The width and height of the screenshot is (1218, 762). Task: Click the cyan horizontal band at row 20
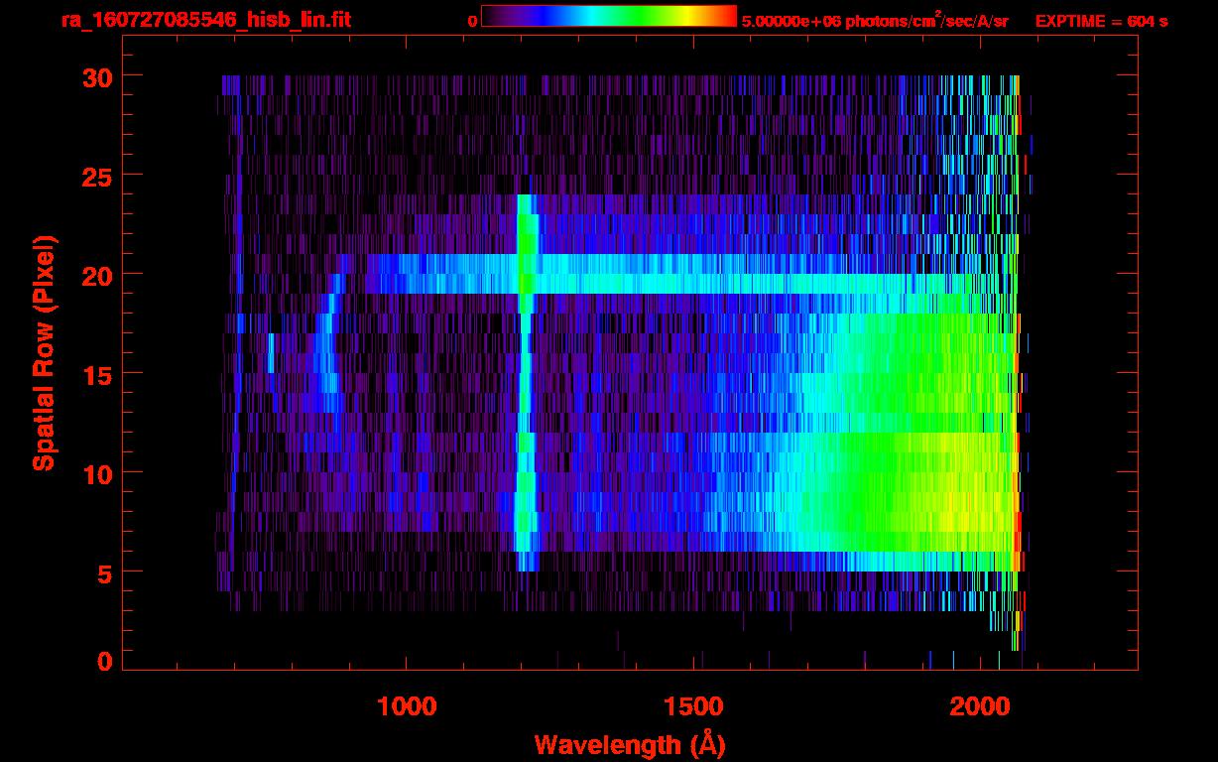coord(694,275)
